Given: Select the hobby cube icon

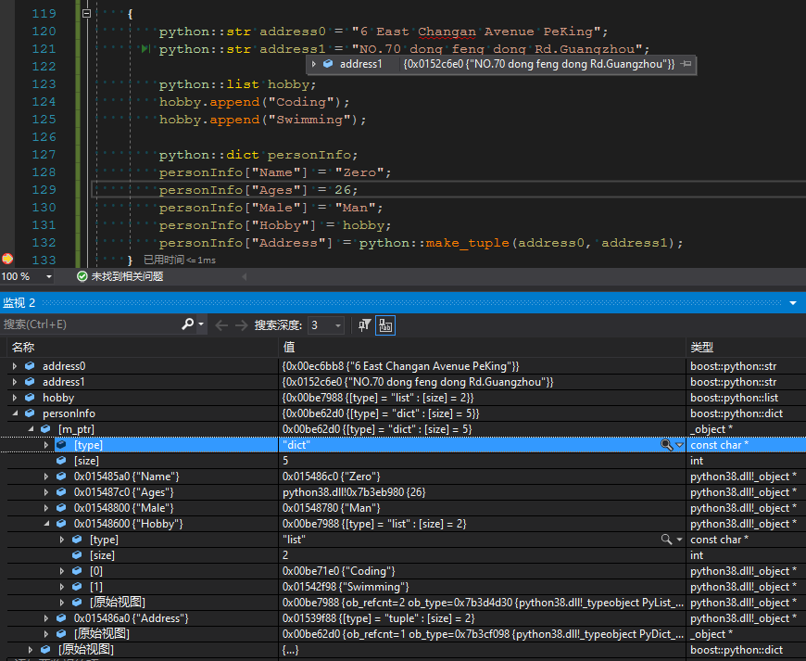Looking at the screenshot, I should 30,397.
